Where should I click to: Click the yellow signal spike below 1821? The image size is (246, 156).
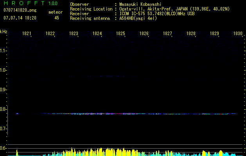[17, 152]
